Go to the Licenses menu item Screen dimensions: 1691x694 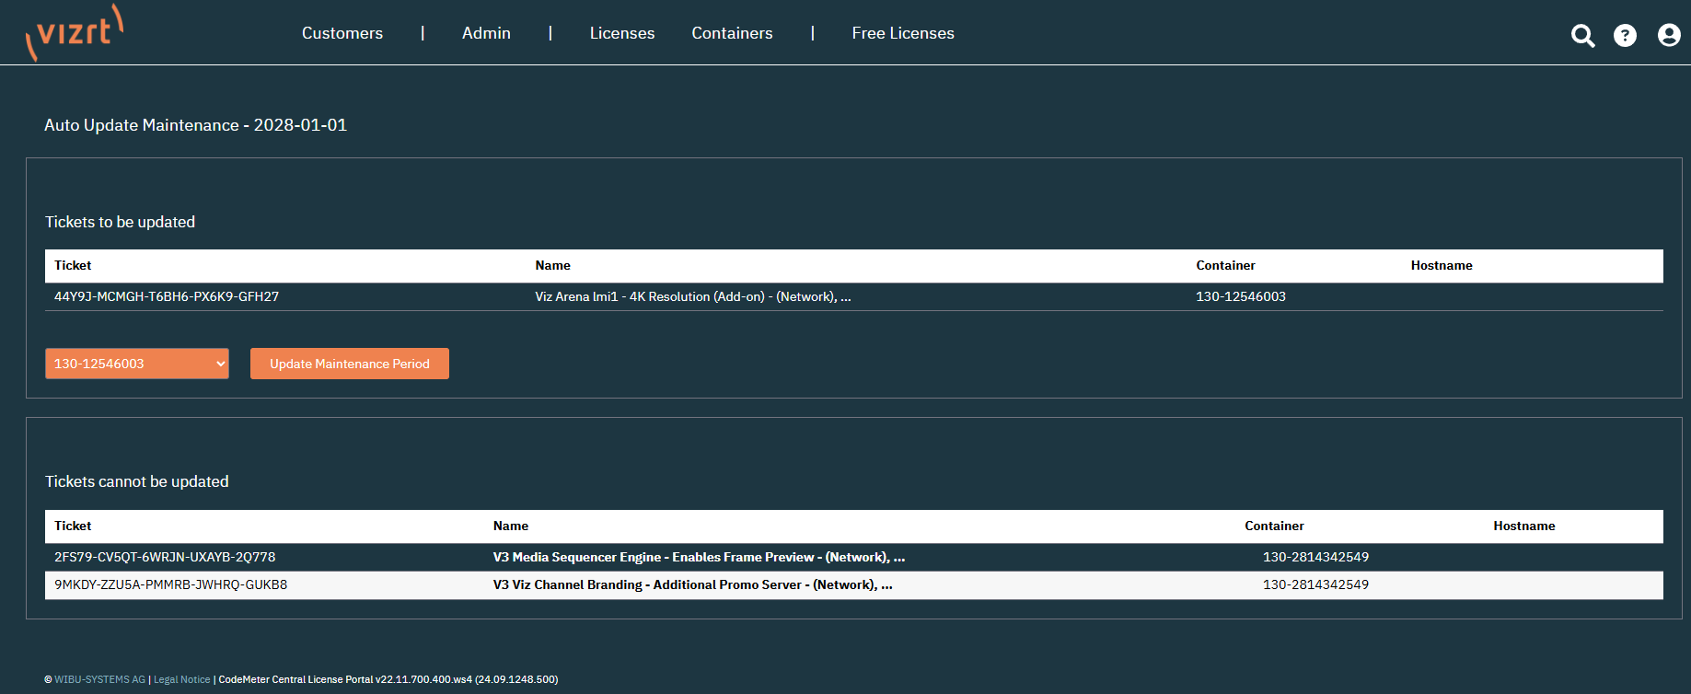pos(621,33)
